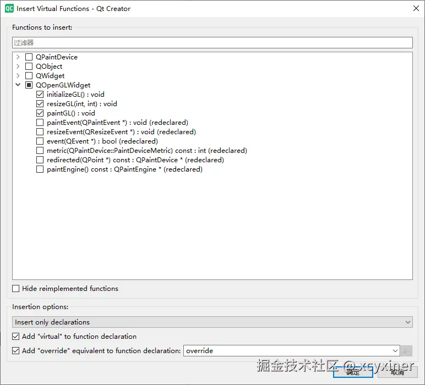
Task: Check the paintEngine() const checkbox
Action: coord(40,169)
